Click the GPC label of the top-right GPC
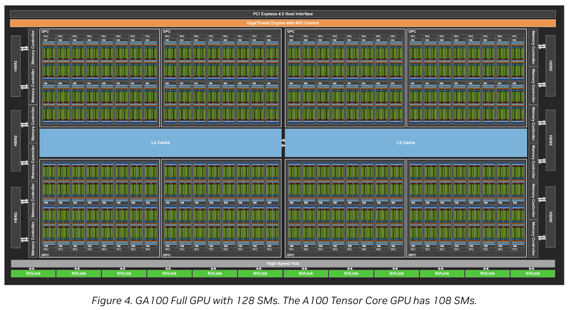 [412, 31]
